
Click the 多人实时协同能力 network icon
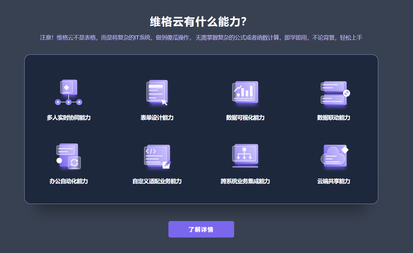coord(69,92)
